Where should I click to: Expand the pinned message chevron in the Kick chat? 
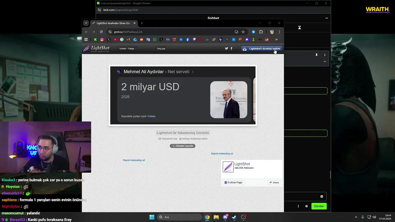[325, 61]
